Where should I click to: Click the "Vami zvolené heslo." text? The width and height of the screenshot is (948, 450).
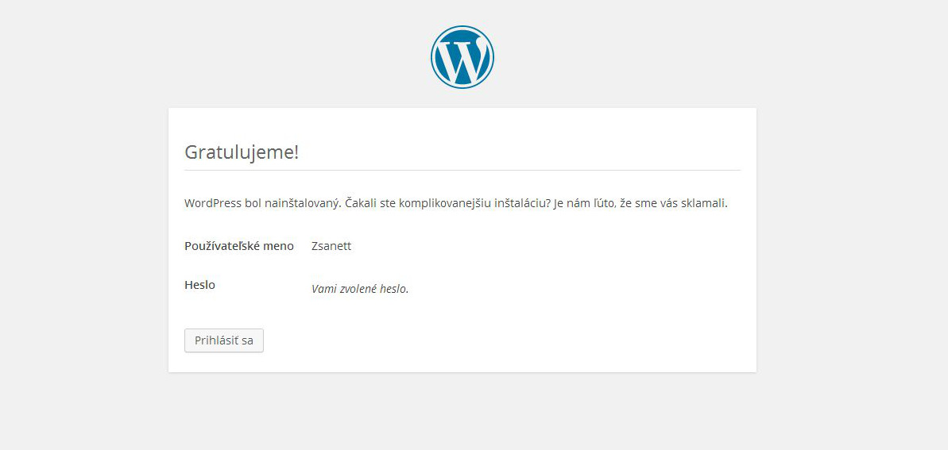click(360, 289)
